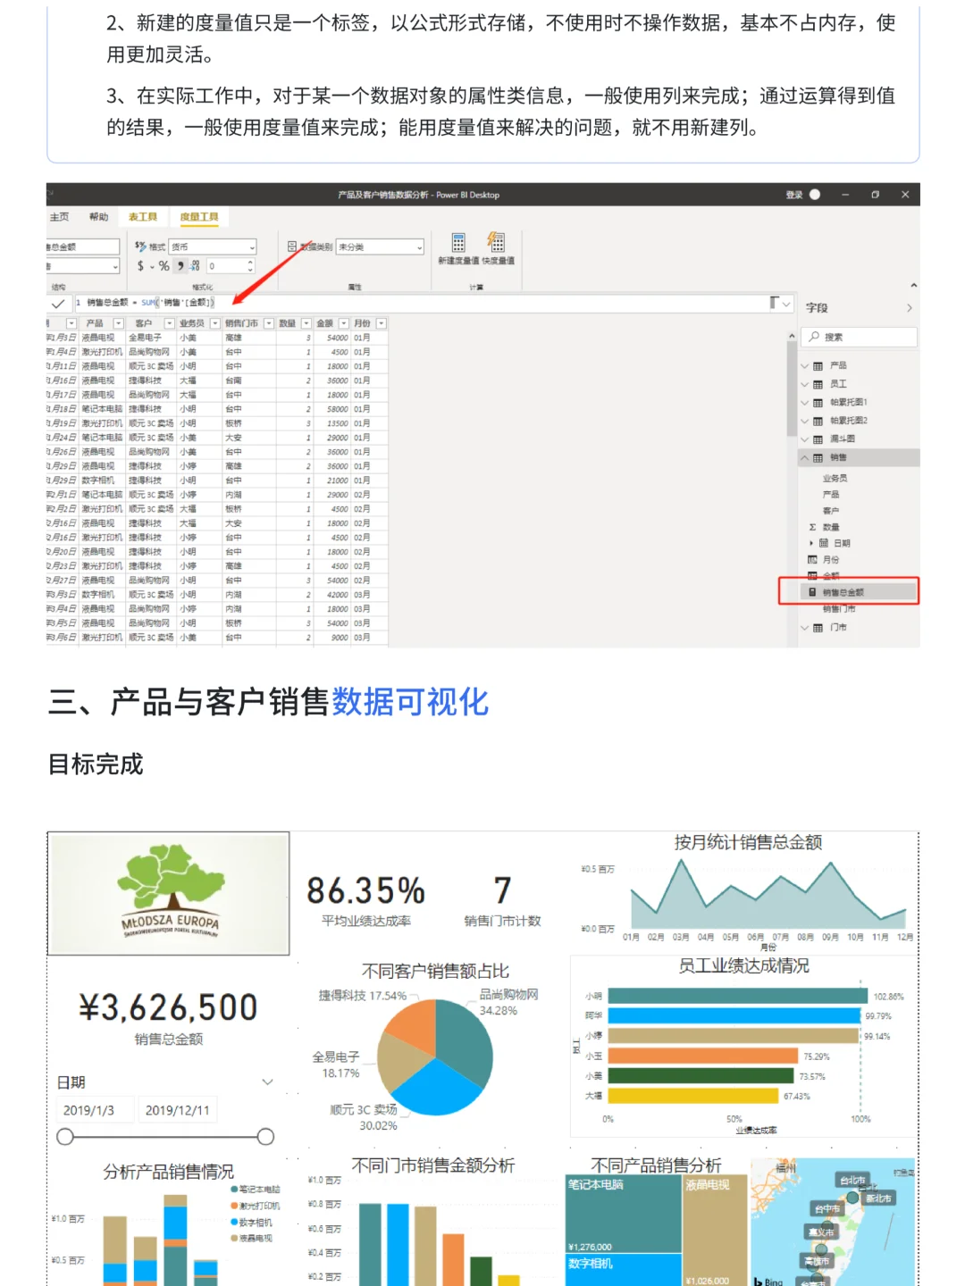The image size is (965, 1286).
Task: Click the calendar icon beside 日期
Action: [824, 543]
